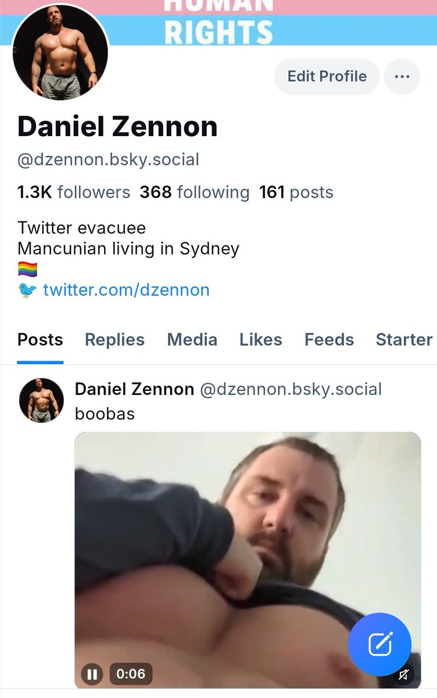Viewport: 437px width, 698px height.
Task: Switch to the Media tab
Action: 192,340
